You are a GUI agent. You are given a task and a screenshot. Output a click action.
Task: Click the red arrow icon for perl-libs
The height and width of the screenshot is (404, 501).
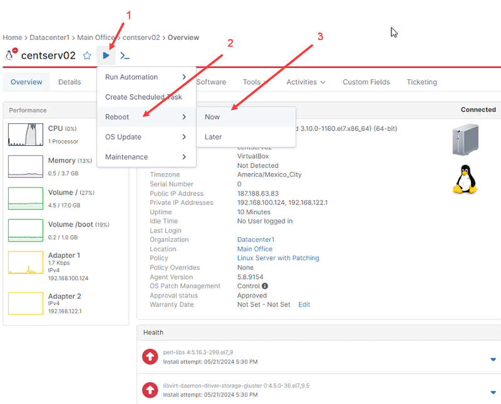[x=150, y=356]
